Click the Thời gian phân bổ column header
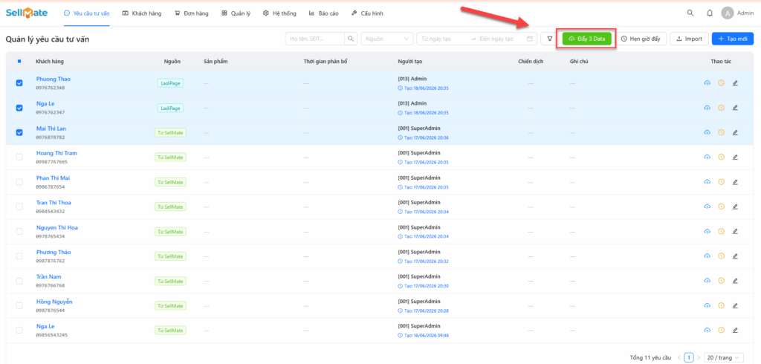The width and height of the screenshot is (761, 364). (x=326, y=62)
